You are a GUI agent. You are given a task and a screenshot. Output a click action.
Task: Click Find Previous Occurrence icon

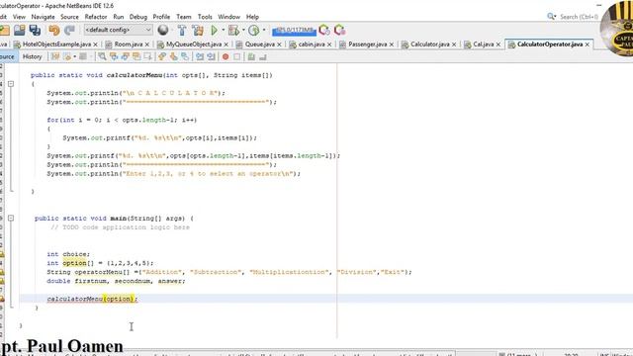pos(114,57)
